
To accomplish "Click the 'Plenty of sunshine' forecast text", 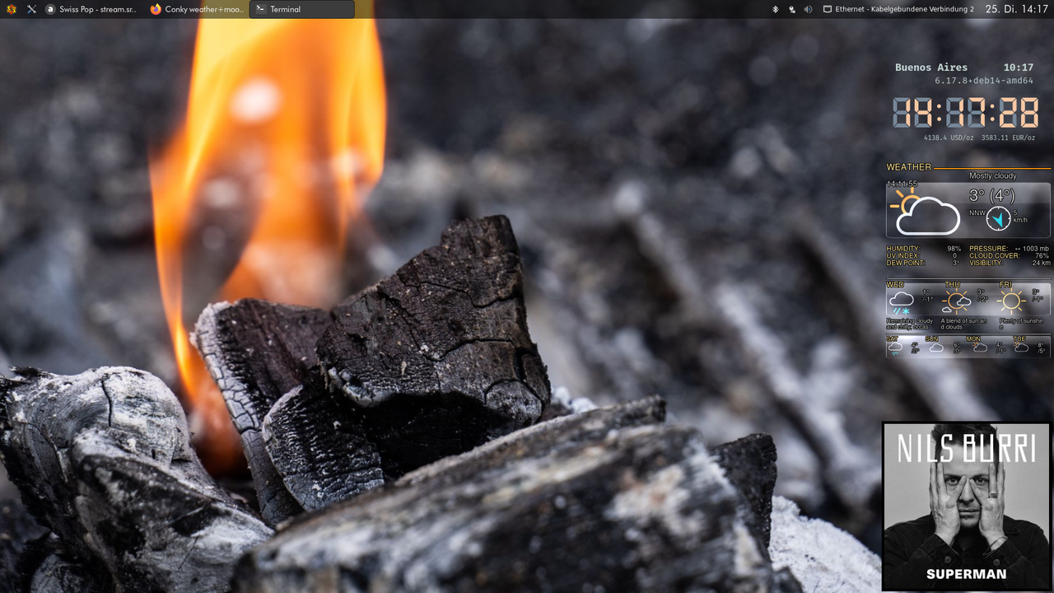I will coord(1021,324).
